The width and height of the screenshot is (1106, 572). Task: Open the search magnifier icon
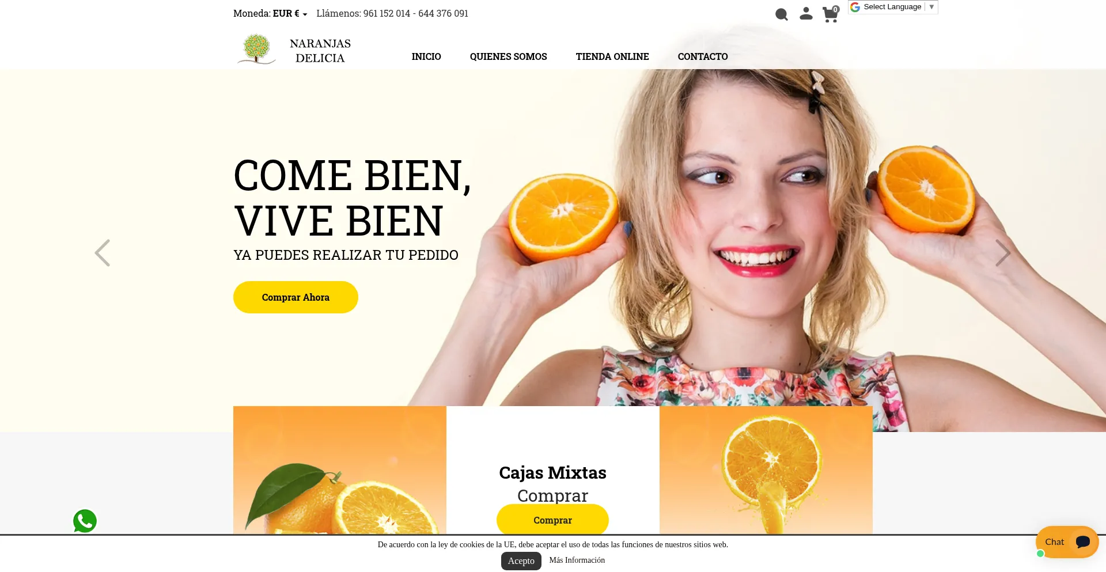coord(781,14)
